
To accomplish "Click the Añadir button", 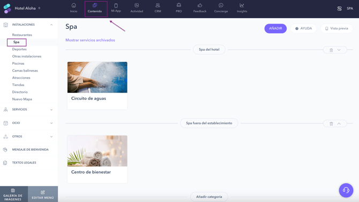I will [275, 28].
